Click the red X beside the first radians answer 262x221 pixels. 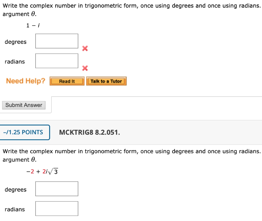[85, 68]
